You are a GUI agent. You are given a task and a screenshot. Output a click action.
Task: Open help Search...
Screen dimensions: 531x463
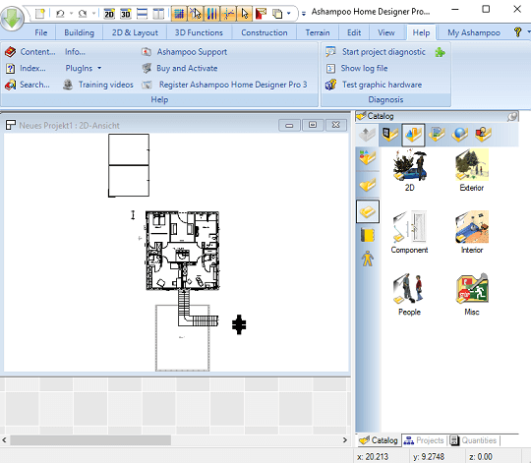(x=28, y=85)
